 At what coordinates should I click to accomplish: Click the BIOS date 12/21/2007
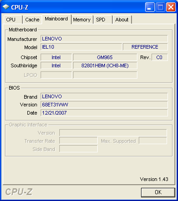(104, 113)
